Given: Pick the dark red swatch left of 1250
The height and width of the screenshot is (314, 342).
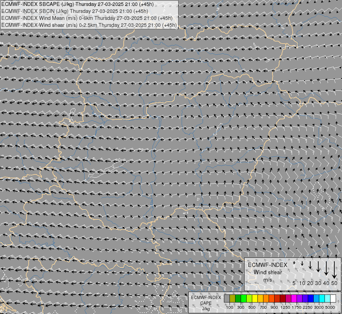Looking at the screenshot, I should (x=283, y=298).
